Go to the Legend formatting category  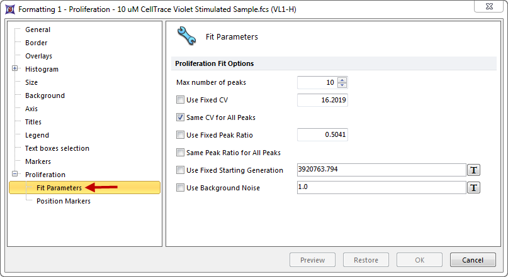[x=37, y=135]
